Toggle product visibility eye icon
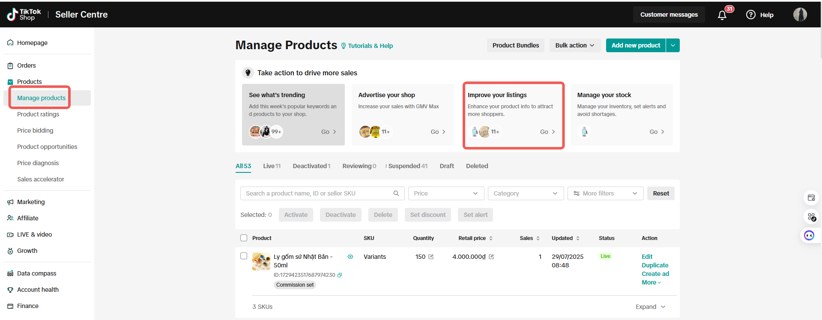Screen dimensions: 822x320 point(350,257)
